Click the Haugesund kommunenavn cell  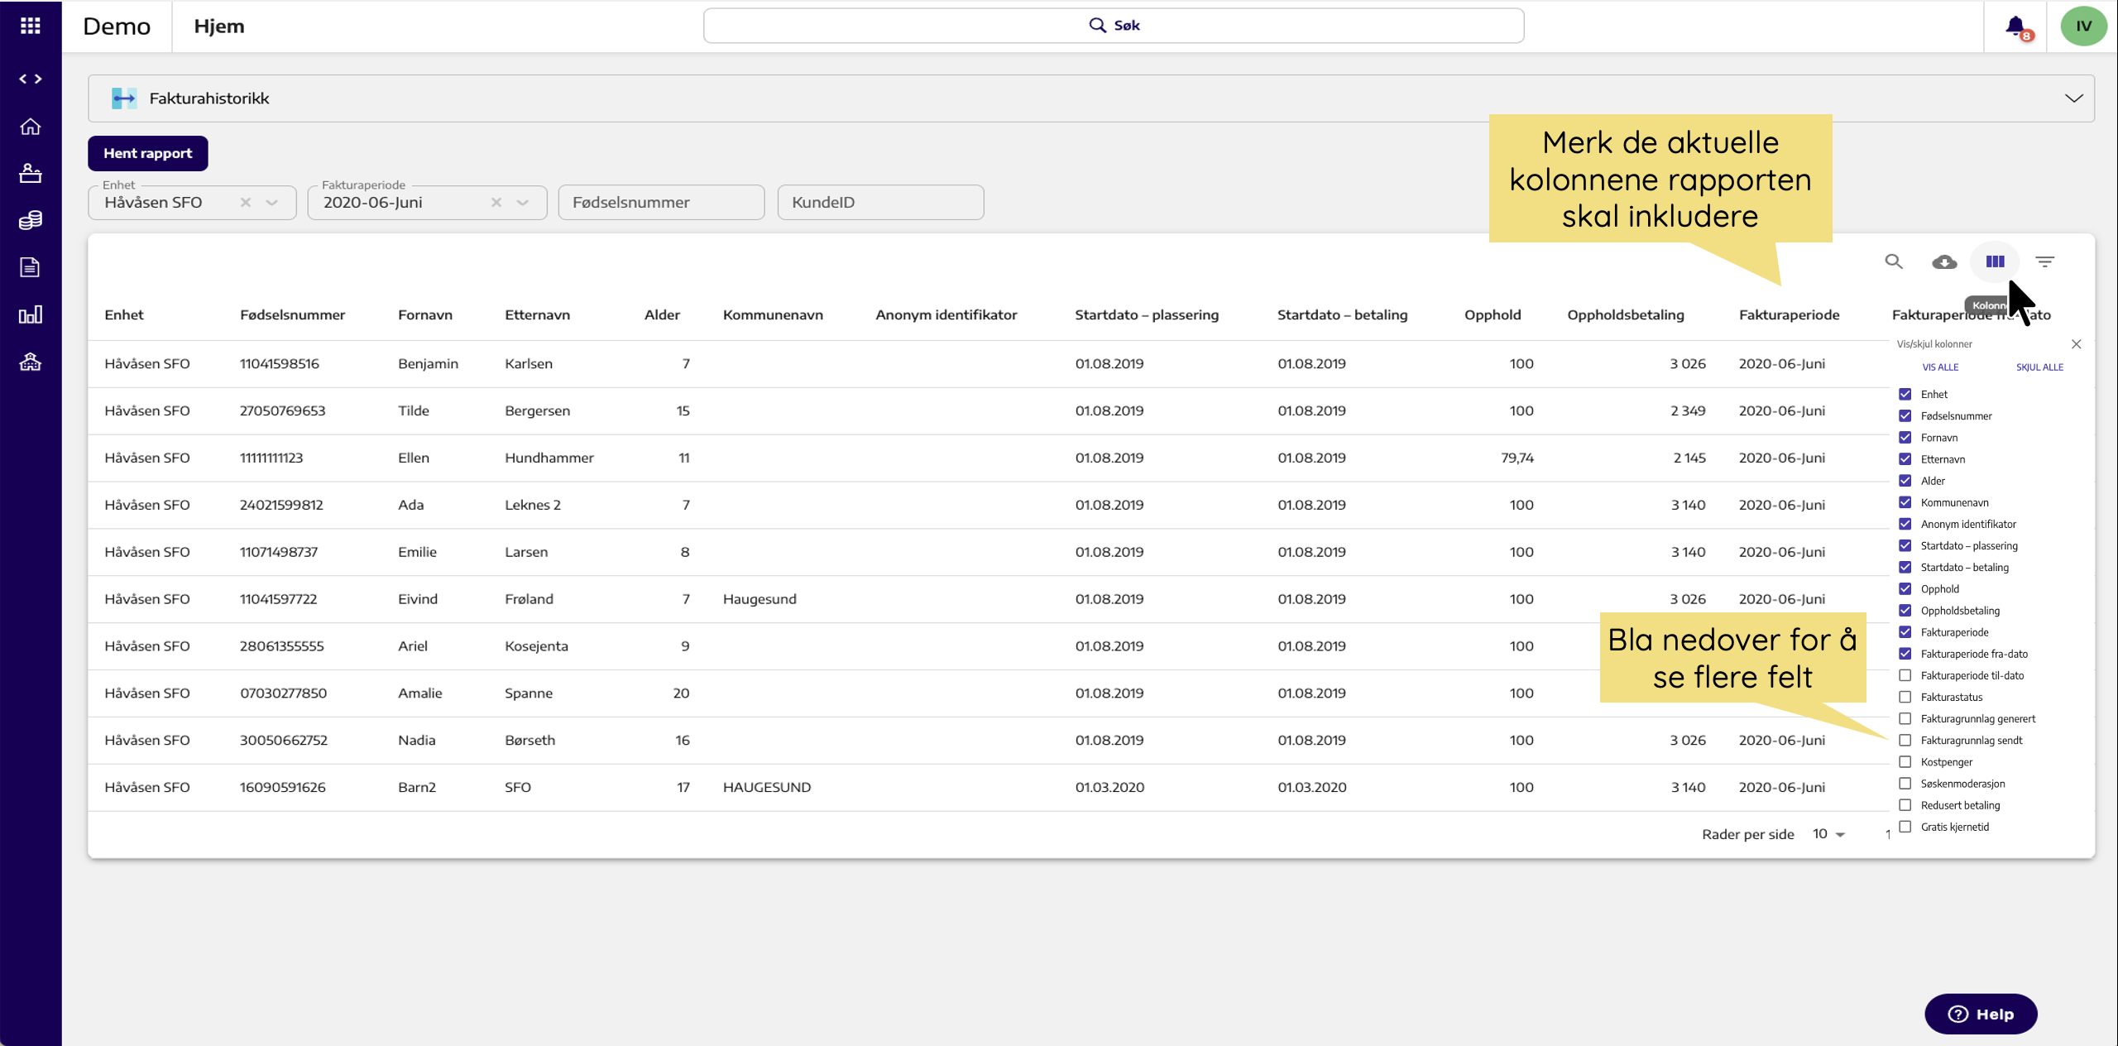coord(760,599)
